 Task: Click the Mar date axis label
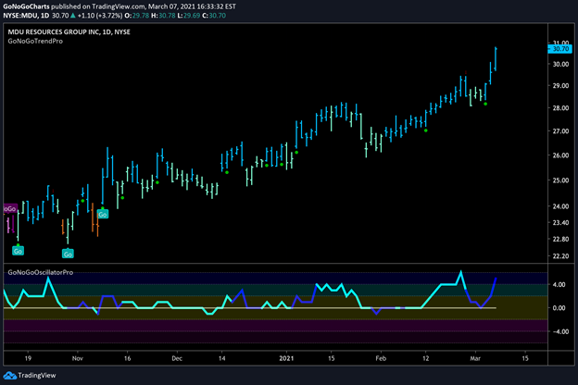(475, 358)
